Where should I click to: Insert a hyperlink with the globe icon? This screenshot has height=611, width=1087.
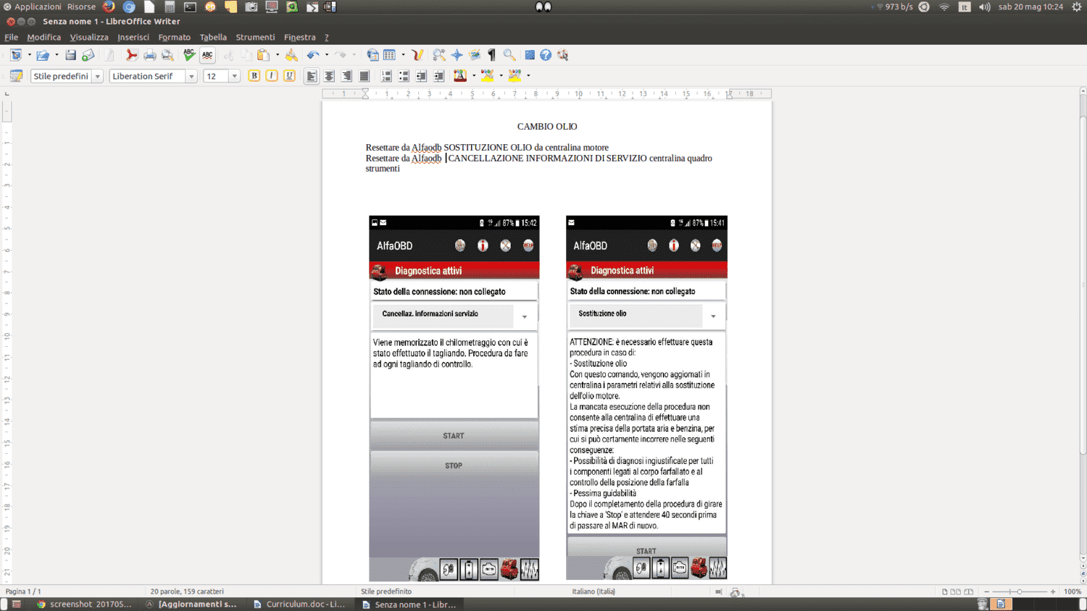[372, 55]
